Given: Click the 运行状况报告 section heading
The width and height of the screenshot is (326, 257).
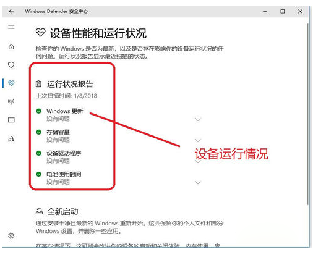Looking at the screenshot, I should tap(70, 84).
